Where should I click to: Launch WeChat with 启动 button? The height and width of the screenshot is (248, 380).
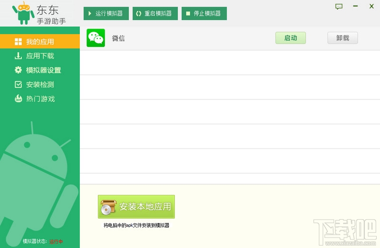[291, 38]
